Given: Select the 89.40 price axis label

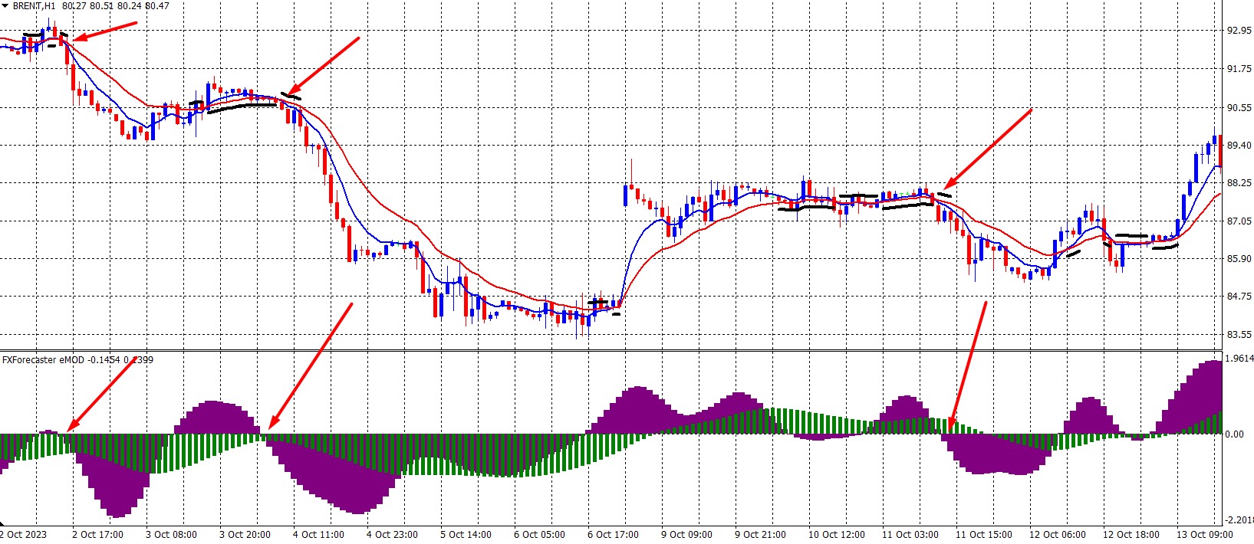Looking at the screenshot, I should pyautogui.click(x=1239, y=146).
